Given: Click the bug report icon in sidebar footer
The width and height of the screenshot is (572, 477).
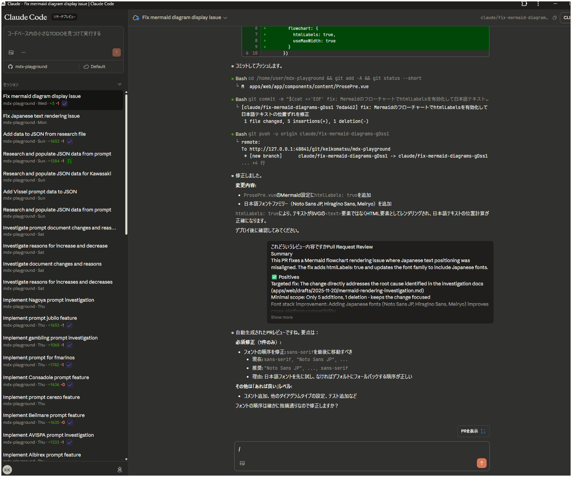Looking at the screenshot, I should pos(120,470).
